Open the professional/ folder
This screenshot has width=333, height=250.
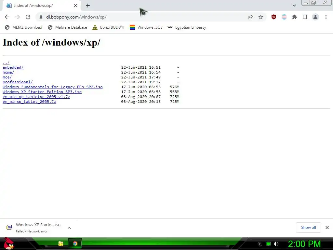pyautogui.click(x=18, y=82)
